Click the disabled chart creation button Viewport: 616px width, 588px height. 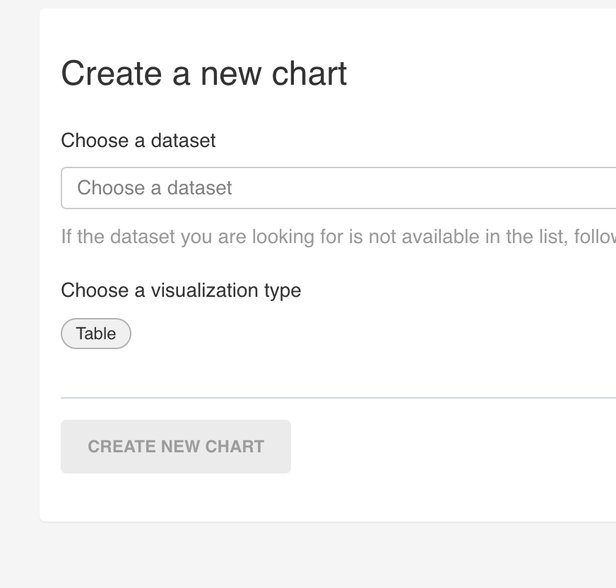click(x=175, y=446)
